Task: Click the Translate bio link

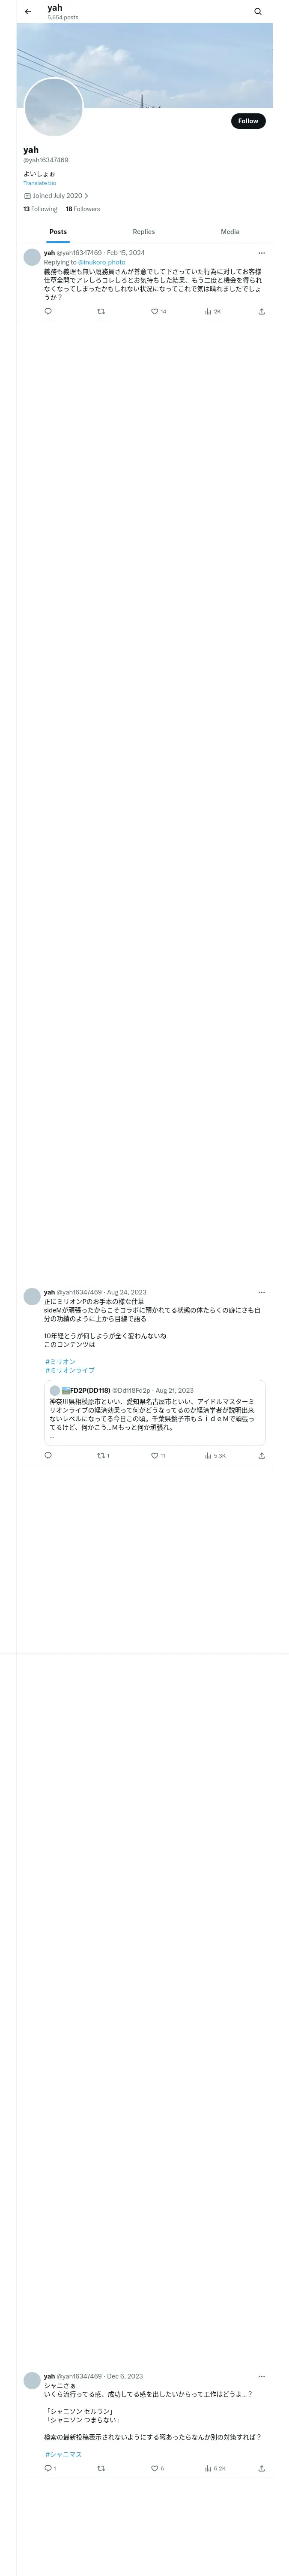Action: pyautogui.click(x=40, y=183)
